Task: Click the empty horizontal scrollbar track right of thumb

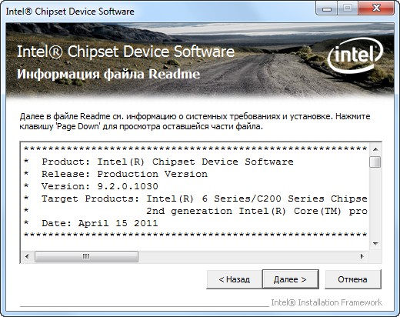Action: coord(248,256)
